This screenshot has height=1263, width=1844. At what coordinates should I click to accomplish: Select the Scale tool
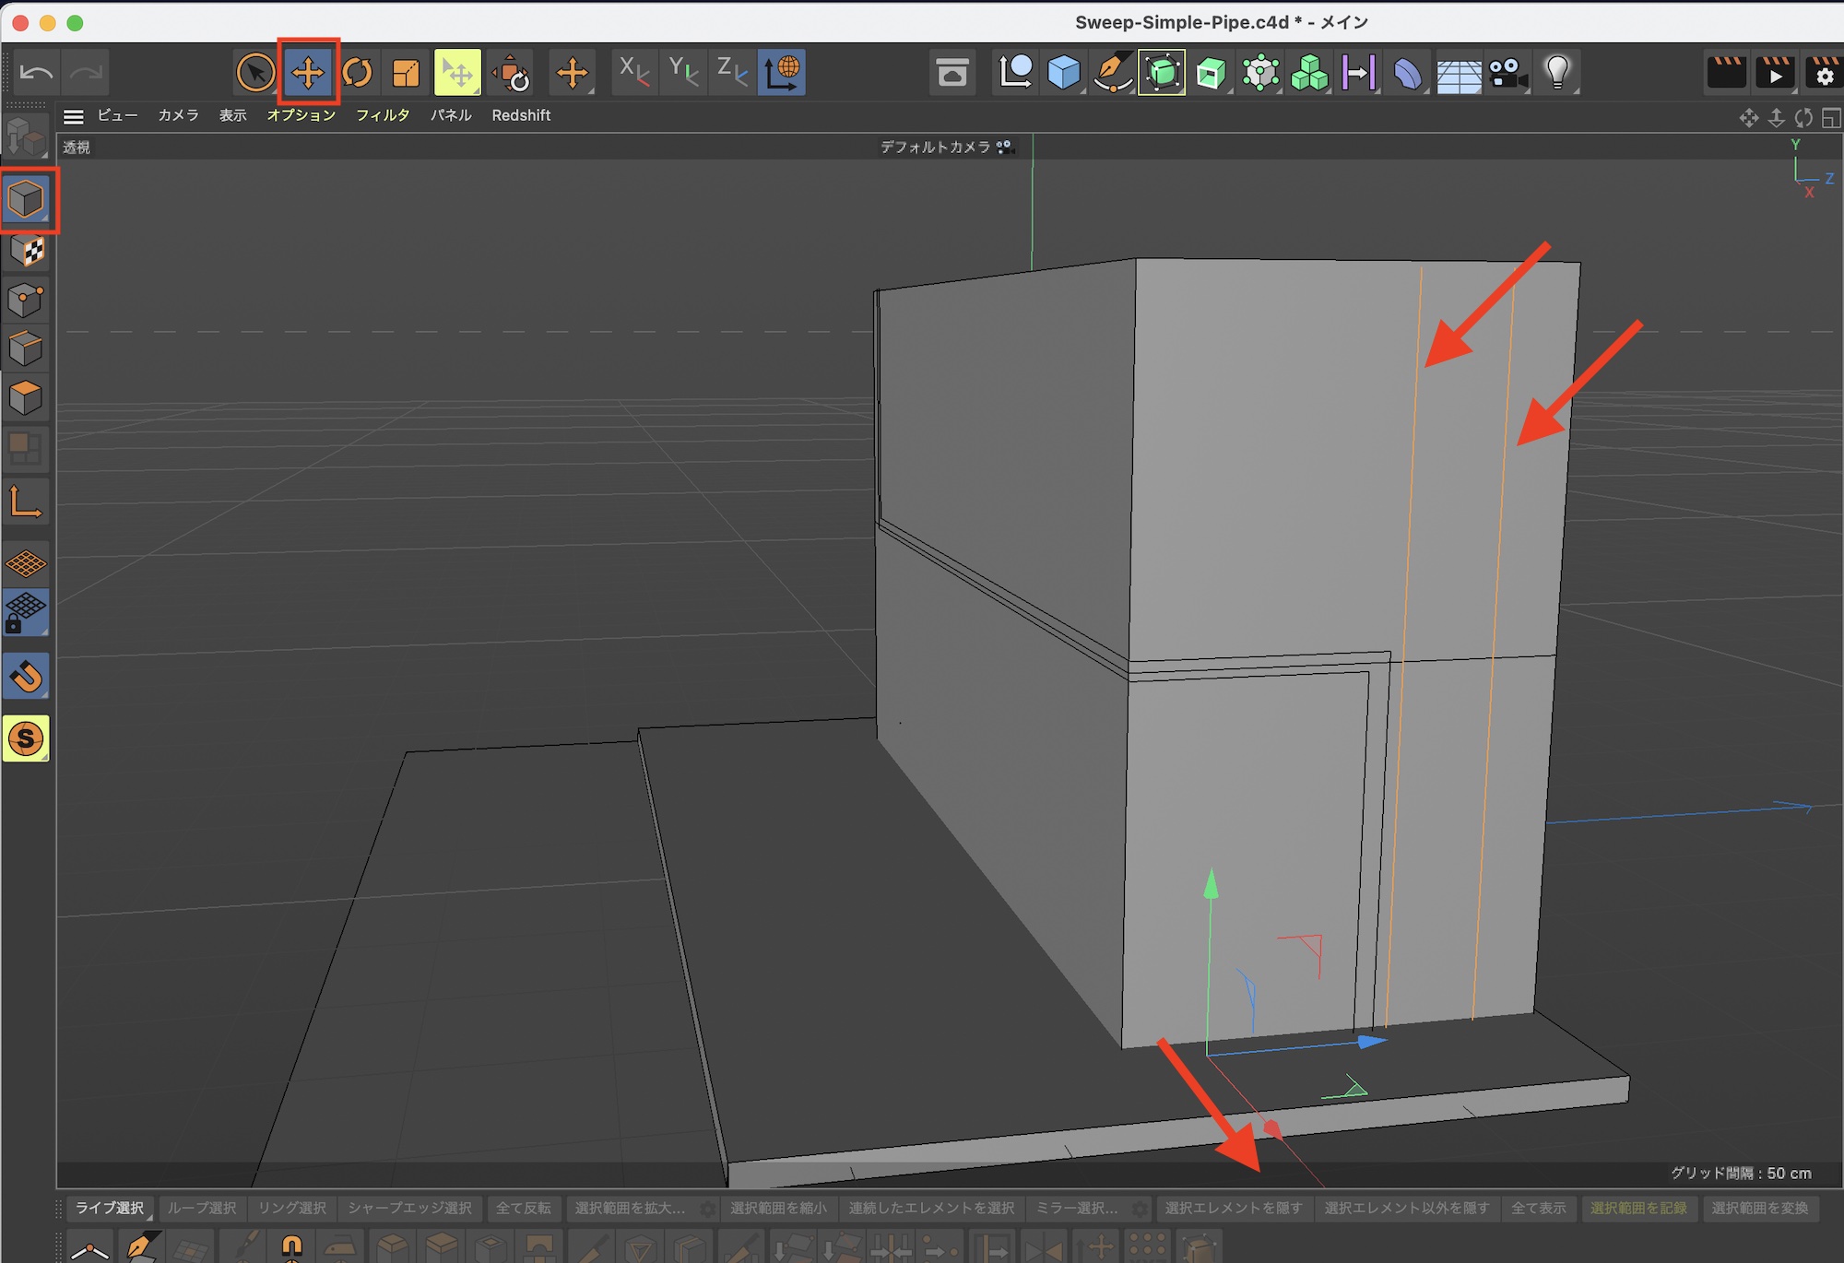tap(406, 72)
